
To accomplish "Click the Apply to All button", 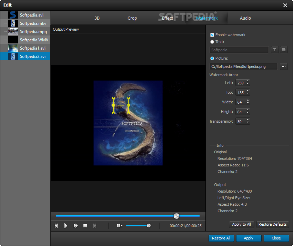I will 241,224.
